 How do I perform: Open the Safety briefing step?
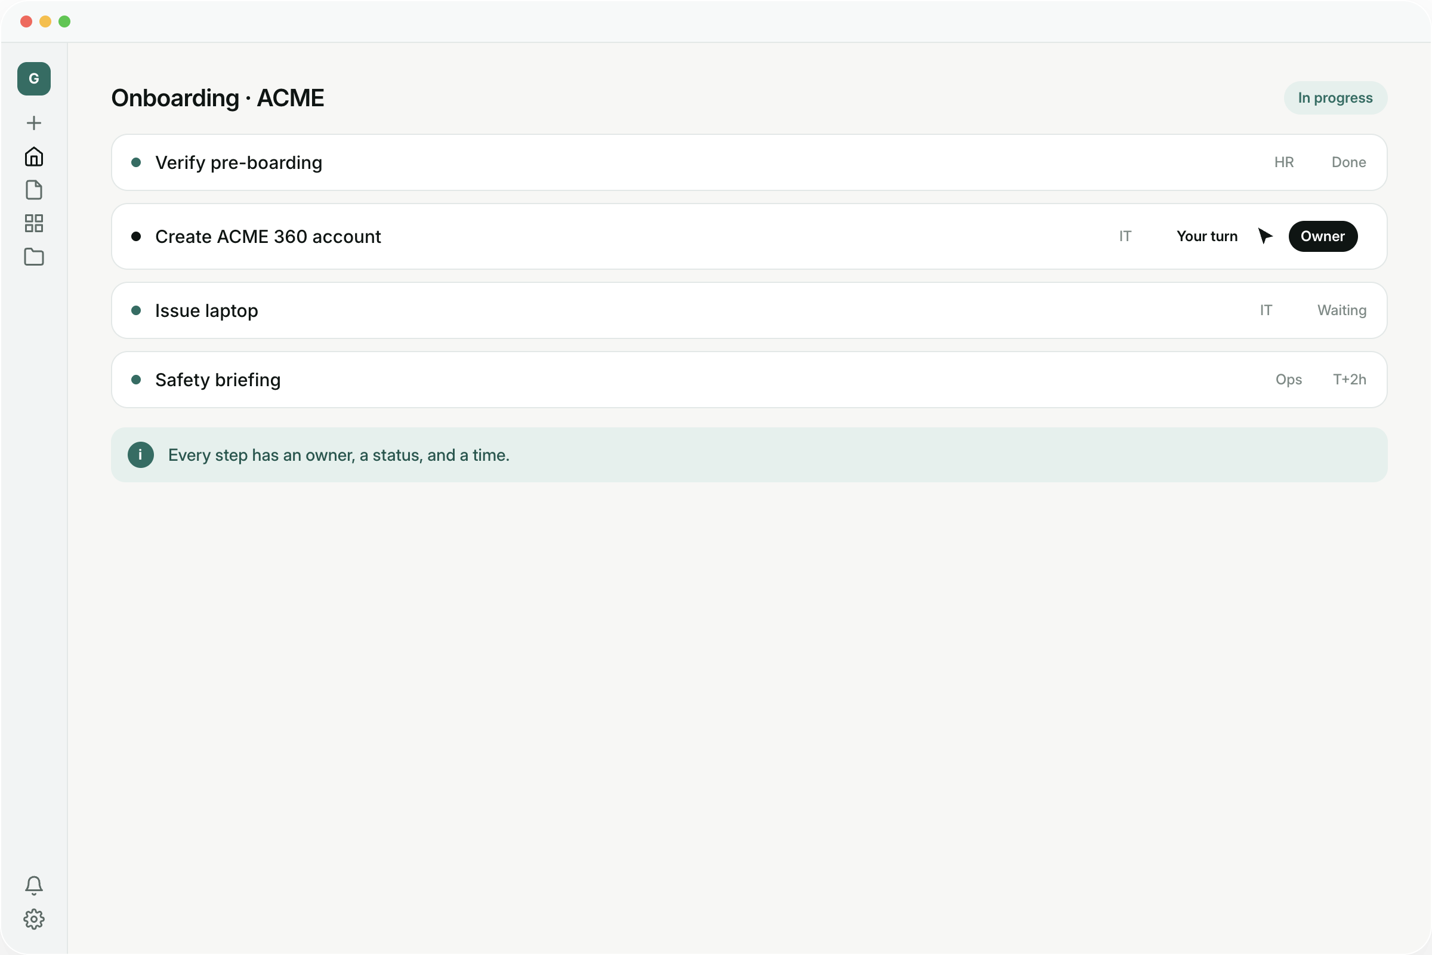[x=749, y=380]
